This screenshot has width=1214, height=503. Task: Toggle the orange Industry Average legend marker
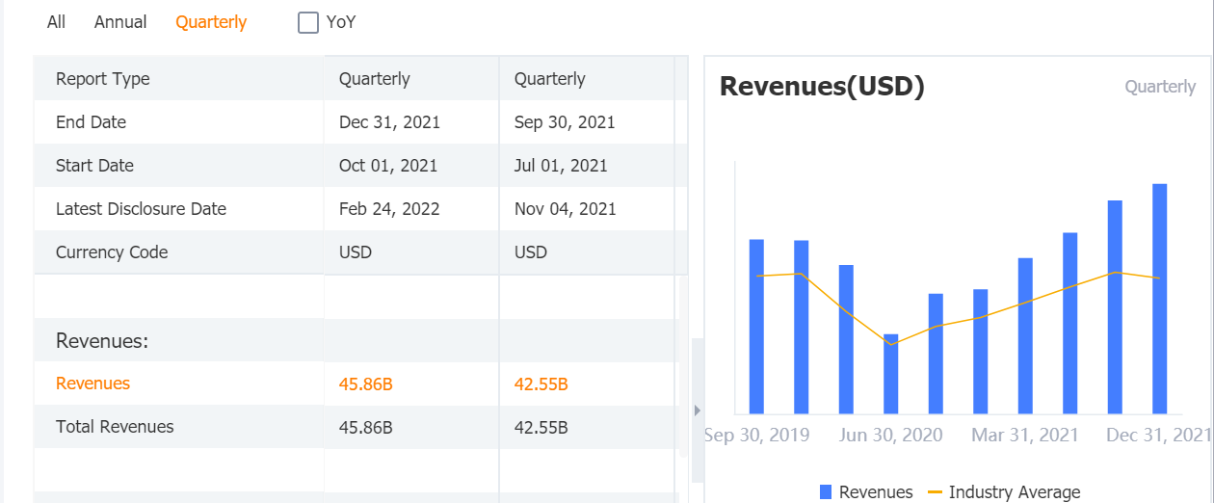935,492
